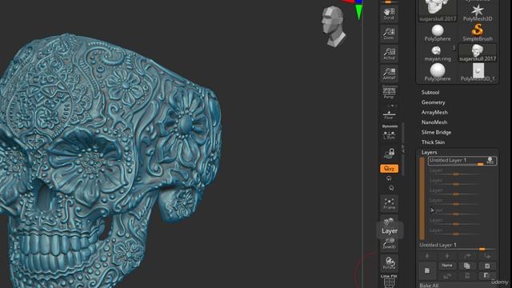
Task: Toggle the Floor grid
Action: pos(389,115)
